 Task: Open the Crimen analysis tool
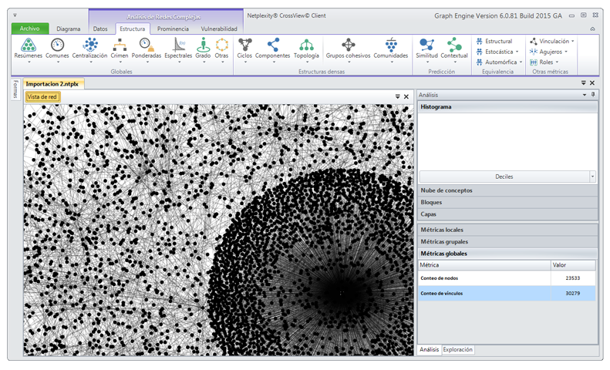tap(120, 50)
